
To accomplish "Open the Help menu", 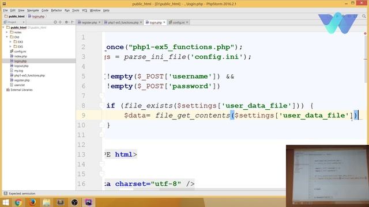I will (106, 10).
